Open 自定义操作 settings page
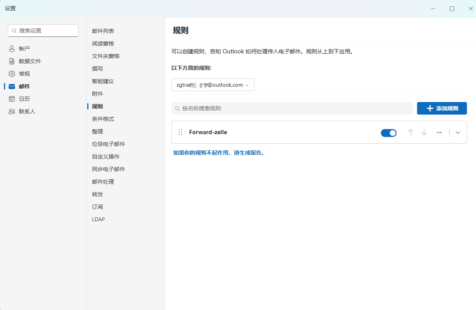The width and height of the screenshot is (476, 310). 106,157
